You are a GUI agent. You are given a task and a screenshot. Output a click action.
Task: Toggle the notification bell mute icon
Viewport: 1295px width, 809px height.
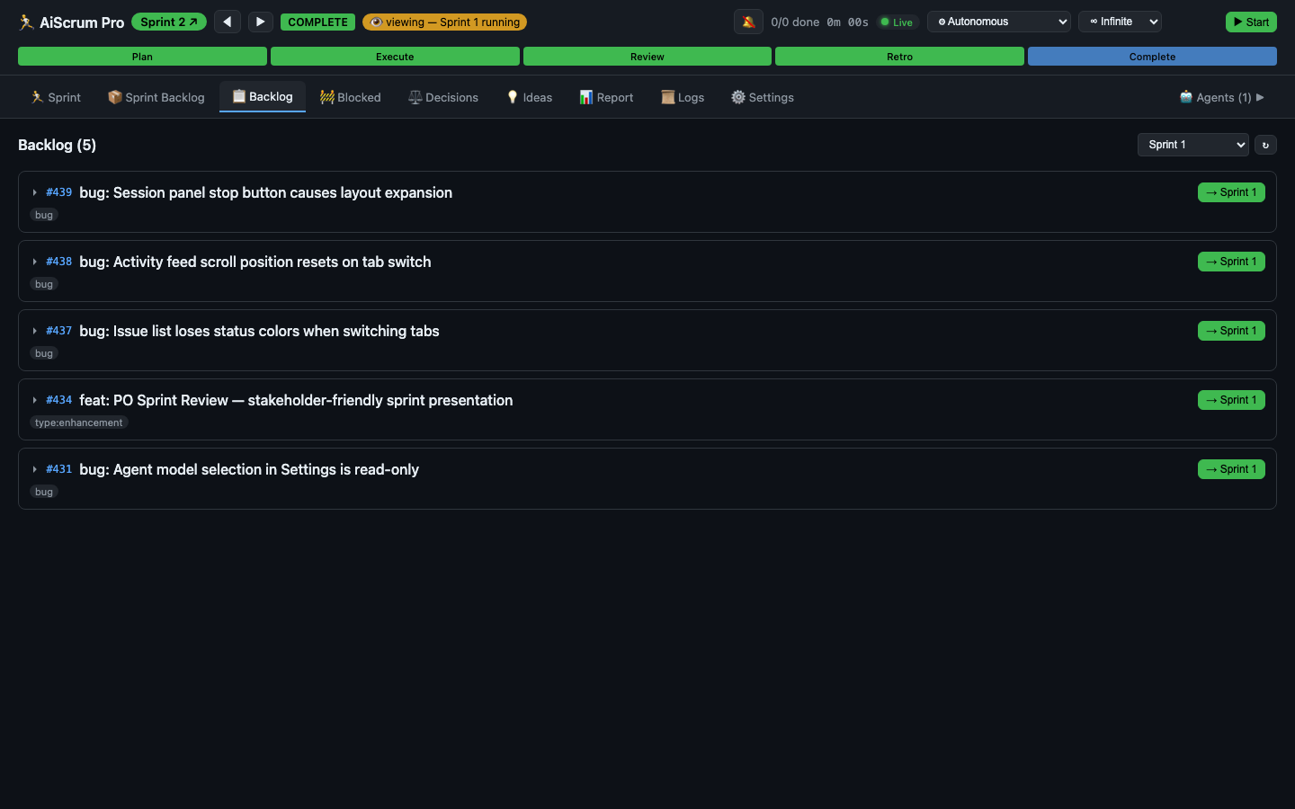[748, 22]
